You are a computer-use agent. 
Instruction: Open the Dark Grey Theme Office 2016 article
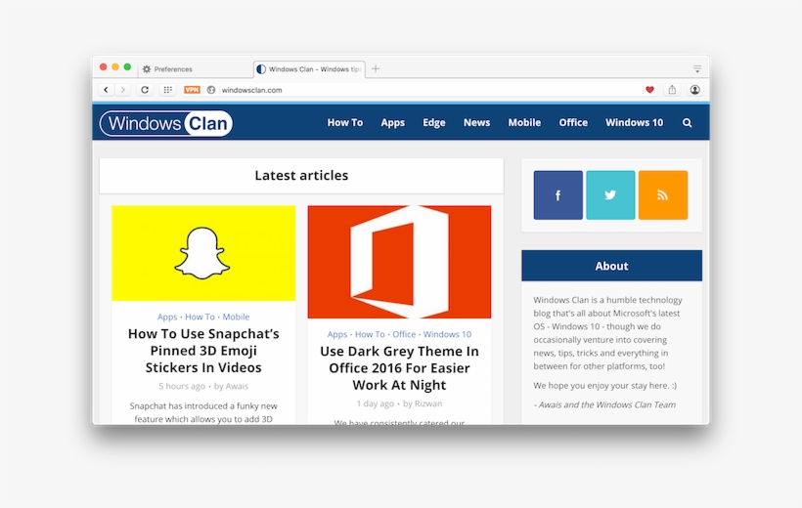399,367
